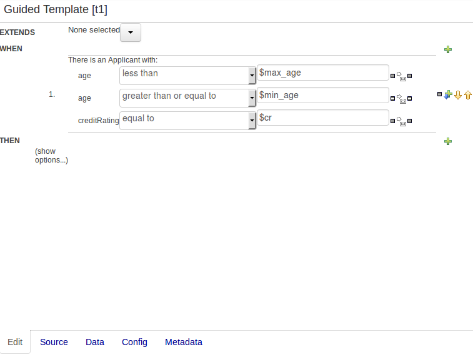Image resolution: width=473 pixels, height=357 pixels.
Task: Open the 'equal to' creditRating operator dropdown
Action: tap(252, 121)
